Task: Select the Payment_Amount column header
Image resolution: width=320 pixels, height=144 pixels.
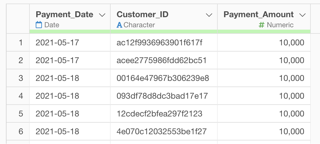Action: click(258, 15)
